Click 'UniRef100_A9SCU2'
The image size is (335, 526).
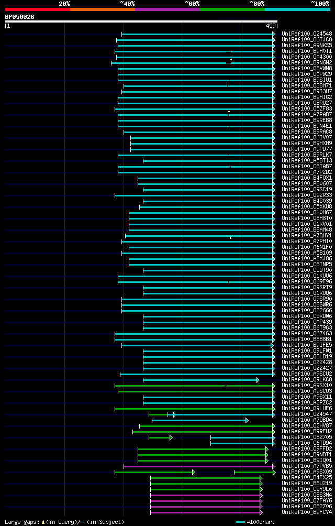point(307,374)
